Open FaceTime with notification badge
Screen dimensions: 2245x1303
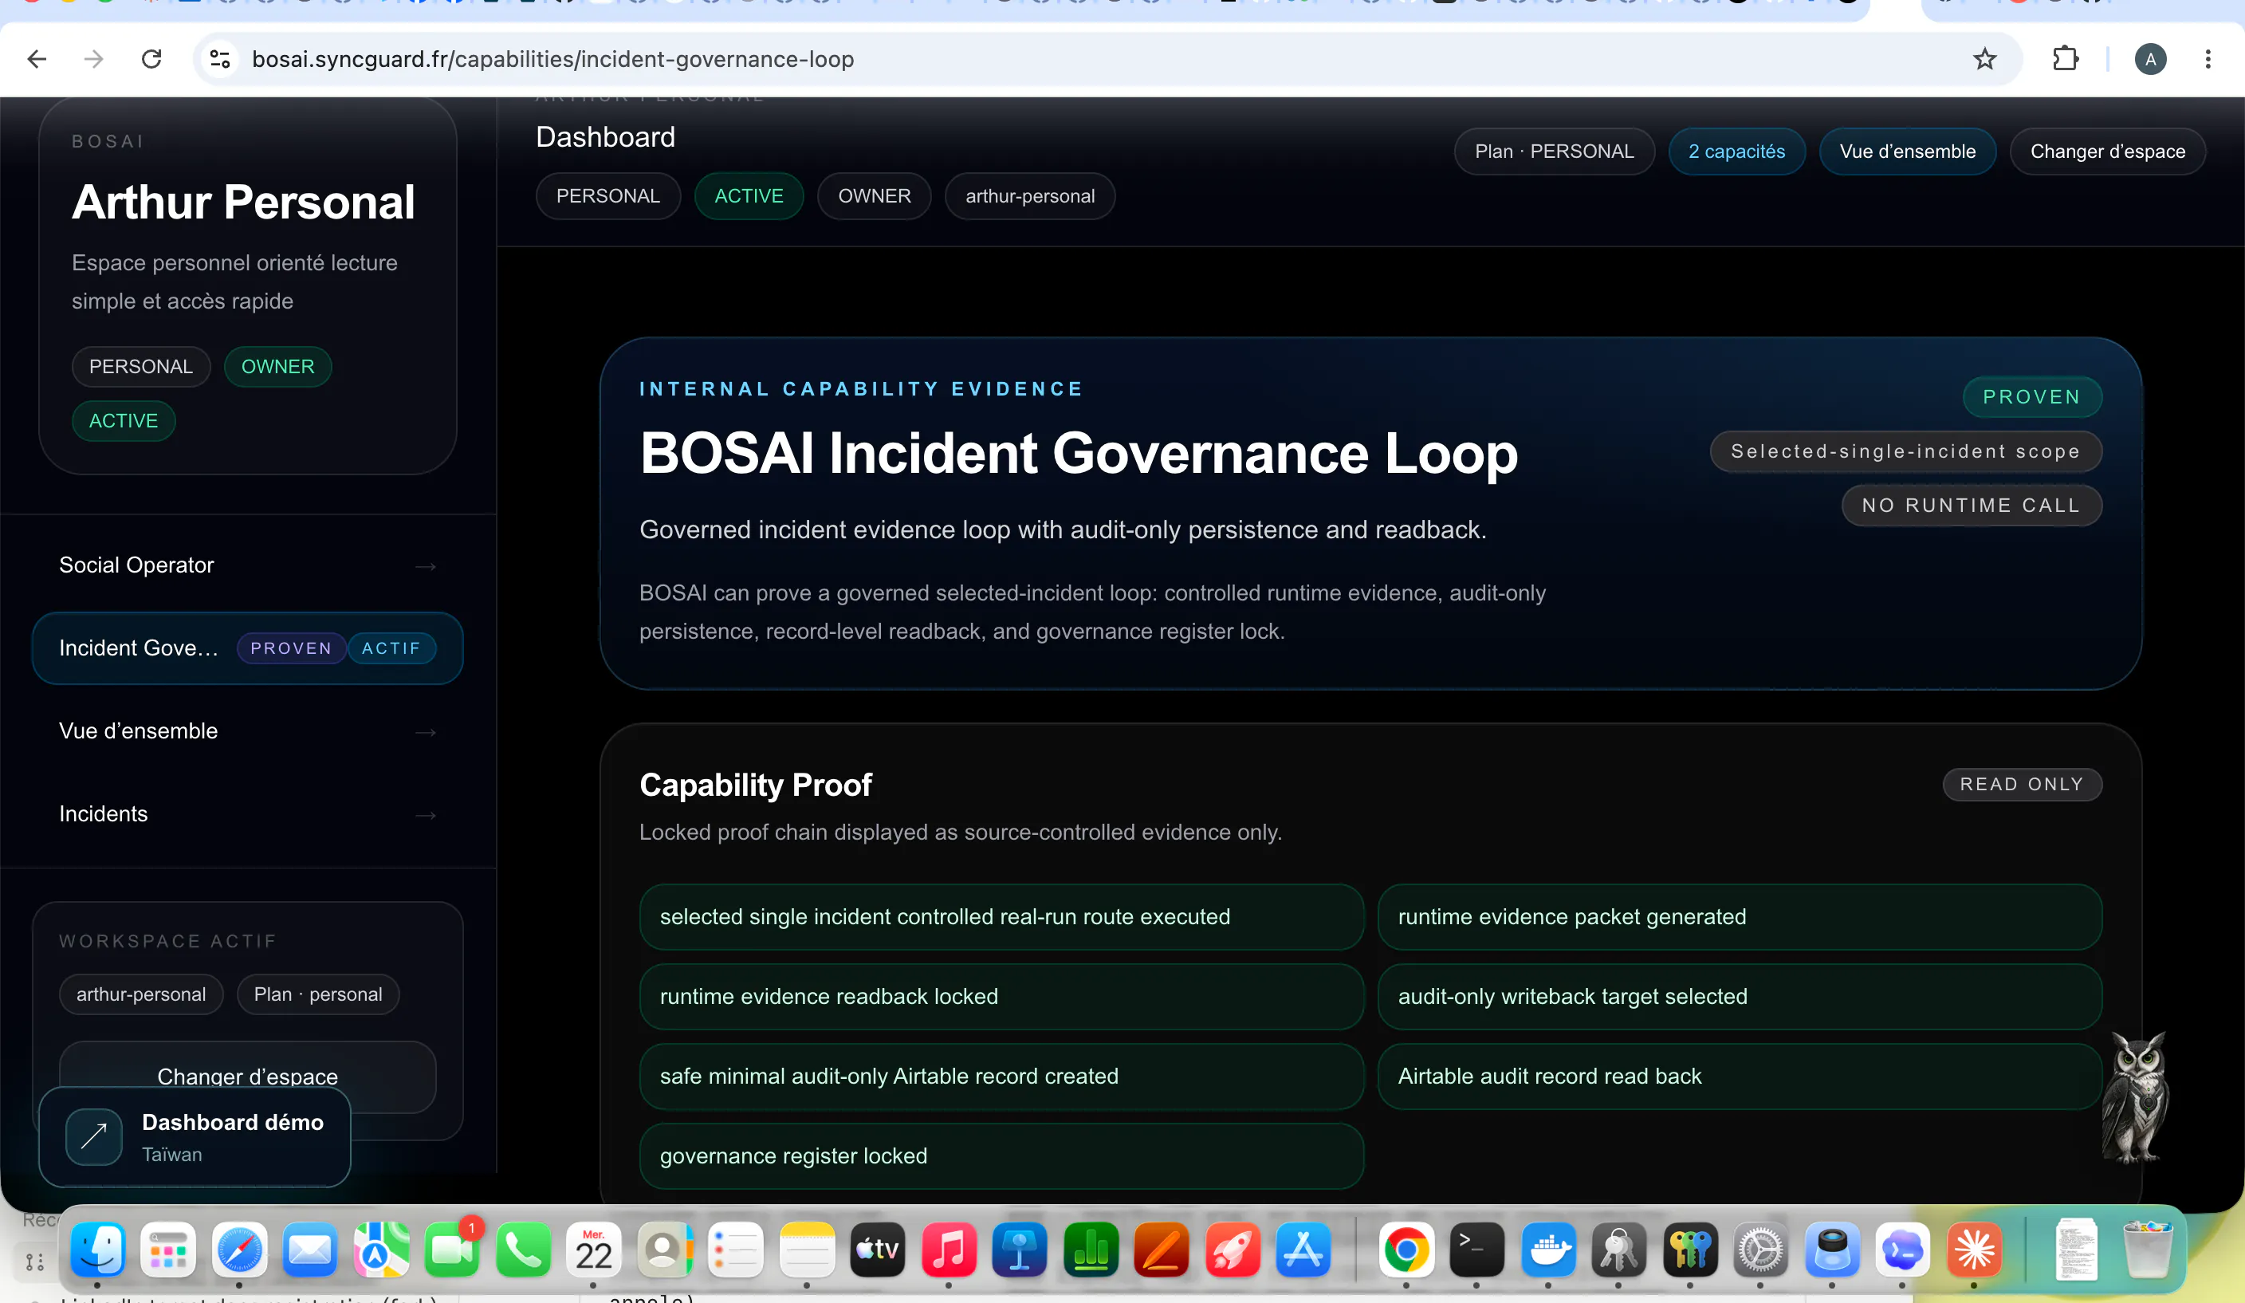(x=453, y=1250)
